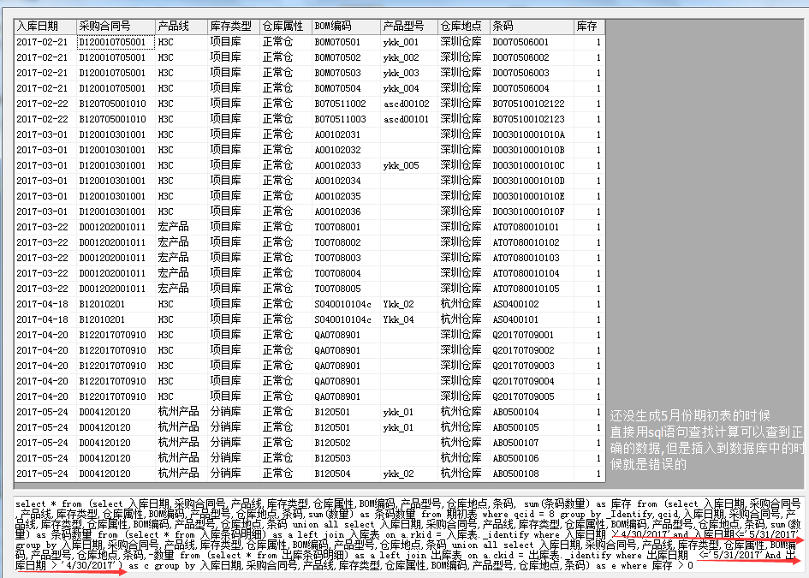Image resolution: width=809 pixels, height=578 pixels.
Task: Select model cell ykk_003
Action: click(409, 74)
